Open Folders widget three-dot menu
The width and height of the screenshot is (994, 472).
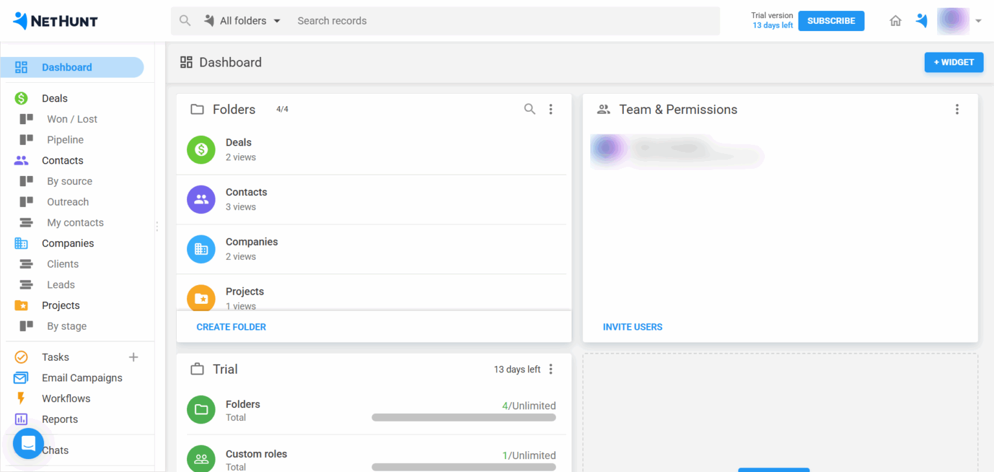(x=551, y=109)
